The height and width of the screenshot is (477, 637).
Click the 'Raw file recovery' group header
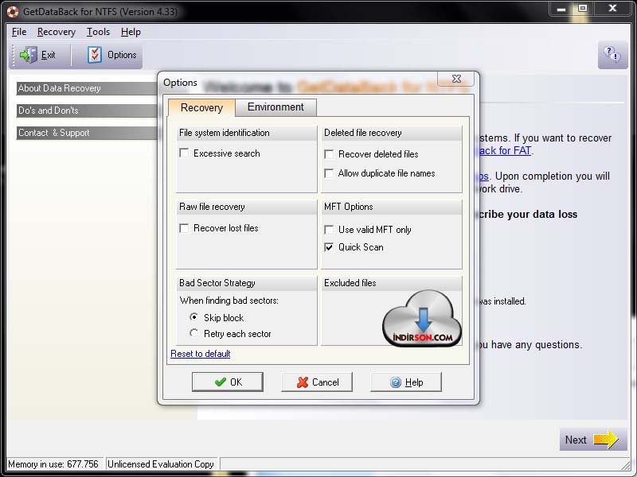pos(246,207)
